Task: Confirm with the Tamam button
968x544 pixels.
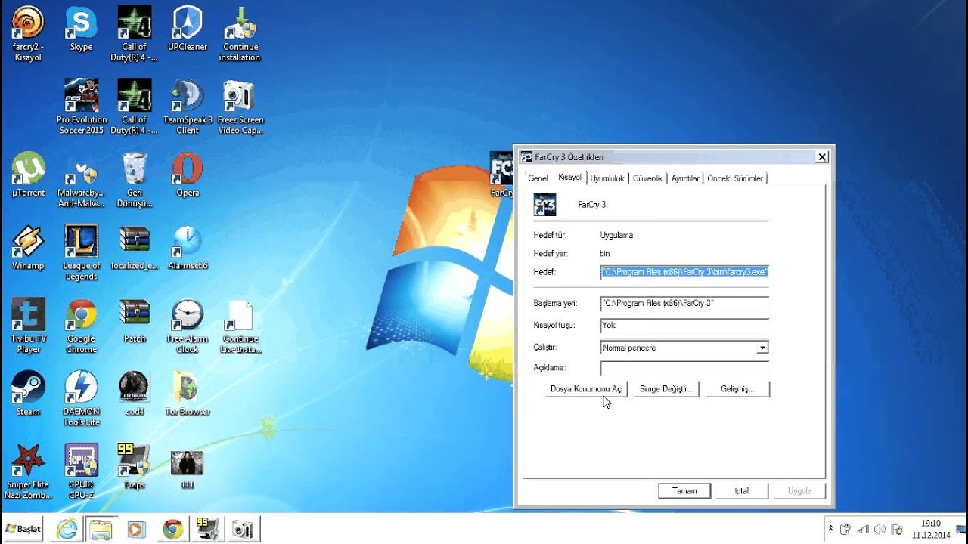Action: click(x=684, y=491)
